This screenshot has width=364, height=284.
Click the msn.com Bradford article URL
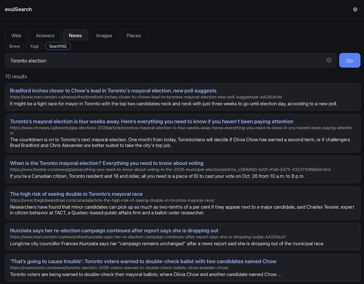[146, 97]
